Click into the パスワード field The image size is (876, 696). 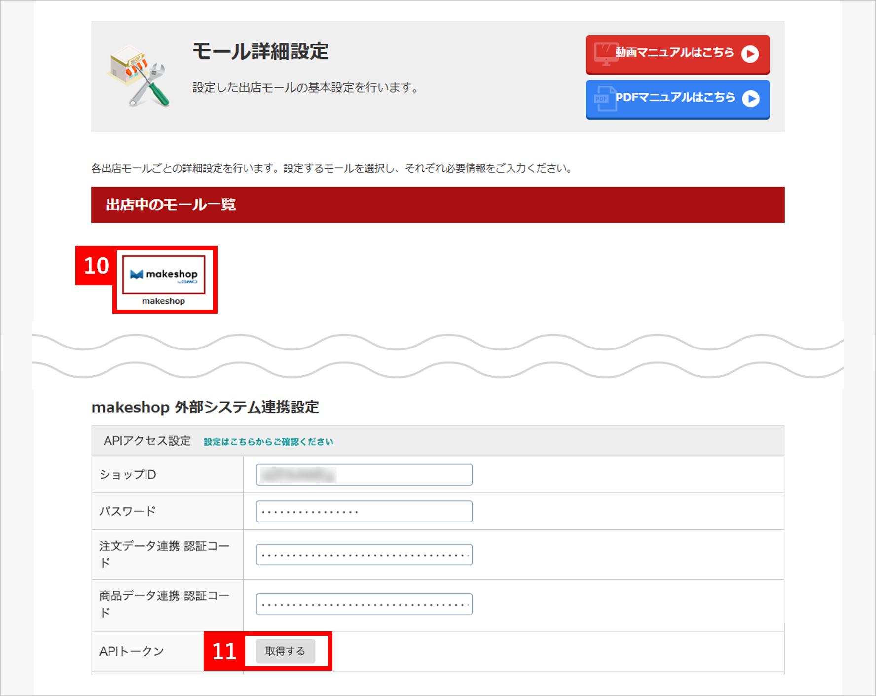(x=364, y=512)
